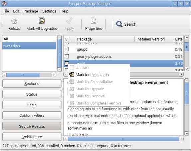Image resolution: width=191 pixels, height=151 pixels.
Task: Click package list scrollbar down arrow
Action: click(x=187, y=69)
